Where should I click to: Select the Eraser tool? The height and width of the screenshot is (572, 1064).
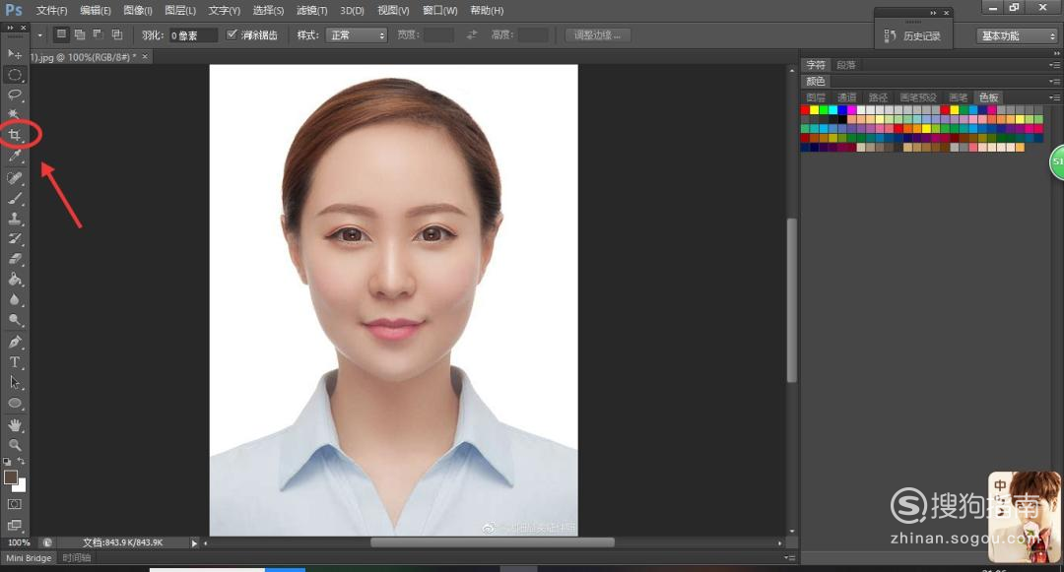(x=15, y=258)
